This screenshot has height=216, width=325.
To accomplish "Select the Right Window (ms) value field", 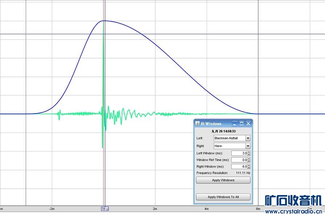I will pos(239,166).
